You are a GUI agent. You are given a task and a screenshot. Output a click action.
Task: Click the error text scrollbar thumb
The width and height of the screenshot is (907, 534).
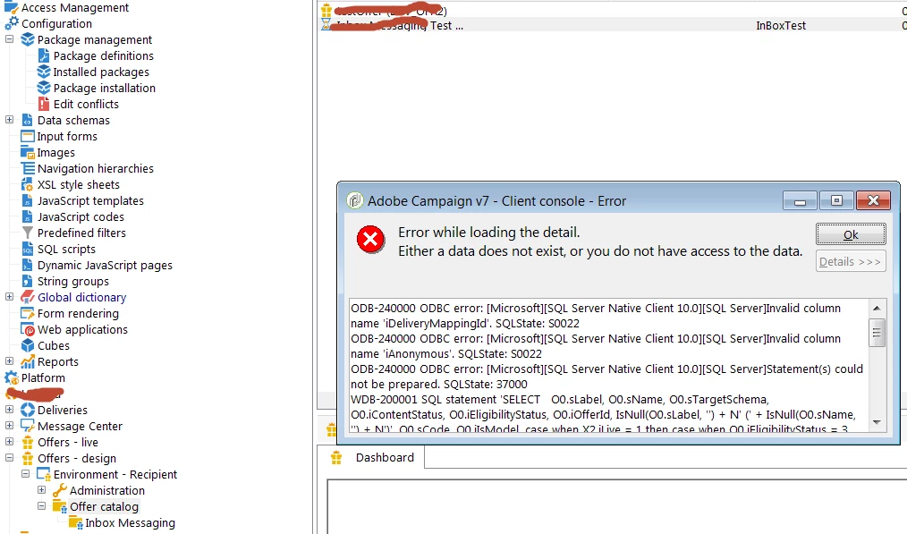877,333
